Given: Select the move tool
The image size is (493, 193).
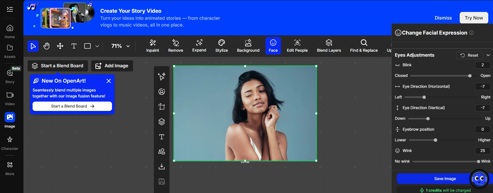Looking at the screenshot, I should (60, 46).
